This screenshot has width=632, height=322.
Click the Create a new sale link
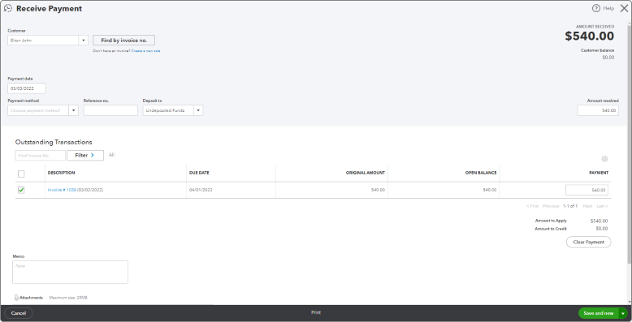click(145, 51)
